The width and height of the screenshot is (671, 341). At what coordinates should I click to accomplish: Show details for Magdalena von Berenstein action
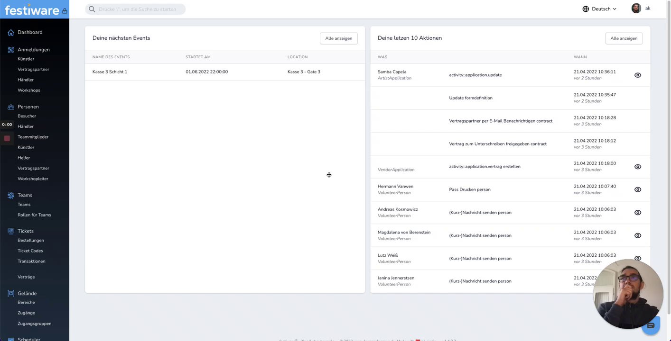[637, 235]
